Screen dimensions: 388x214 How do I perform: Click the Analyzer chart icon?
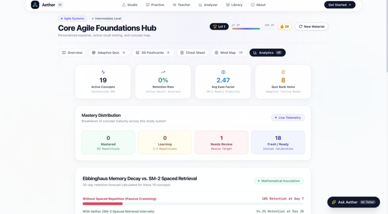[x=200, y=5]
